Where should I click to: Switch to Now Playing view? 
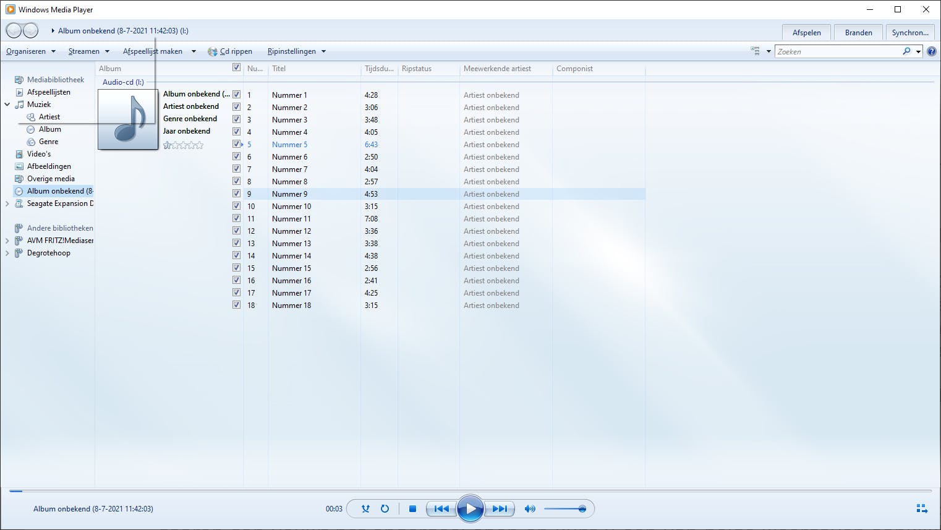[922, 509]
